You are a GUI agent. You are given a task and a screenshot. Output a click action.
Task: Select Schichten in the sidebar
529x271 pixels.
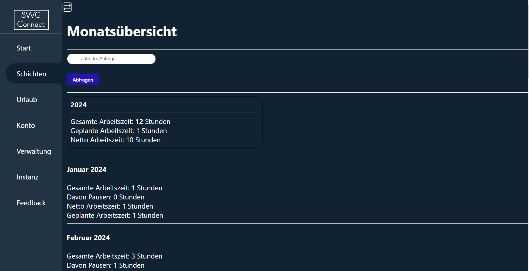pyautogui.click(x=31, y=74)
